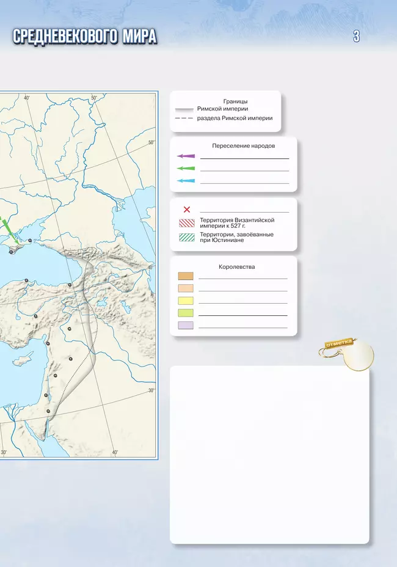Click the blue migration arrow in the legend

click(186, 181)
